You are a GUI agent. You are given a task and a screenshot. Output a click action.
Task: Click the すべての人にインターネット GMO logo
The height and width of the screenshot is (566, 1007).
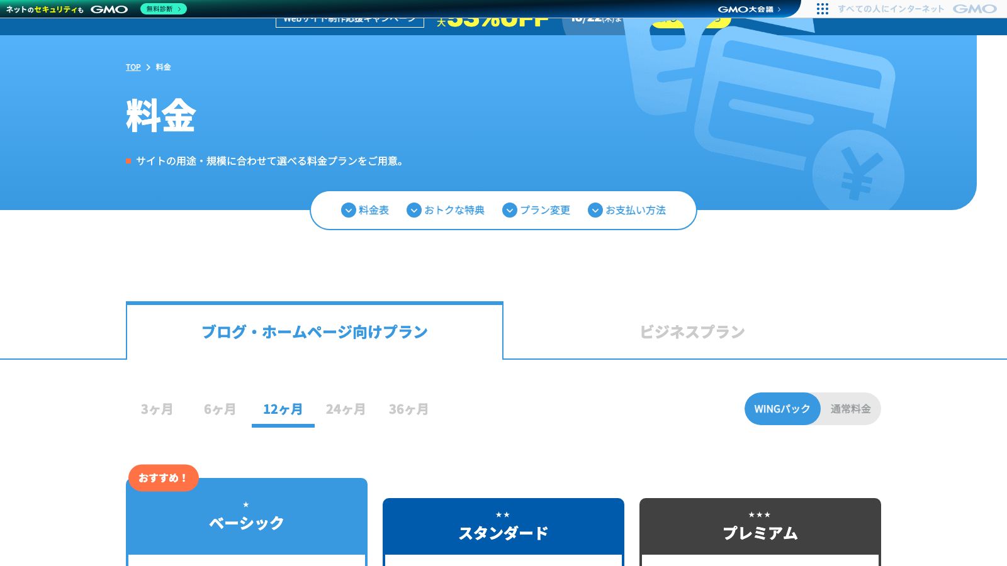(917, 9)
